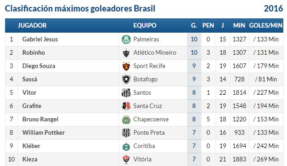Screen dimensions: 287x166
Task: Click the Vitória red-black crest icon
Action: [126, 159]
